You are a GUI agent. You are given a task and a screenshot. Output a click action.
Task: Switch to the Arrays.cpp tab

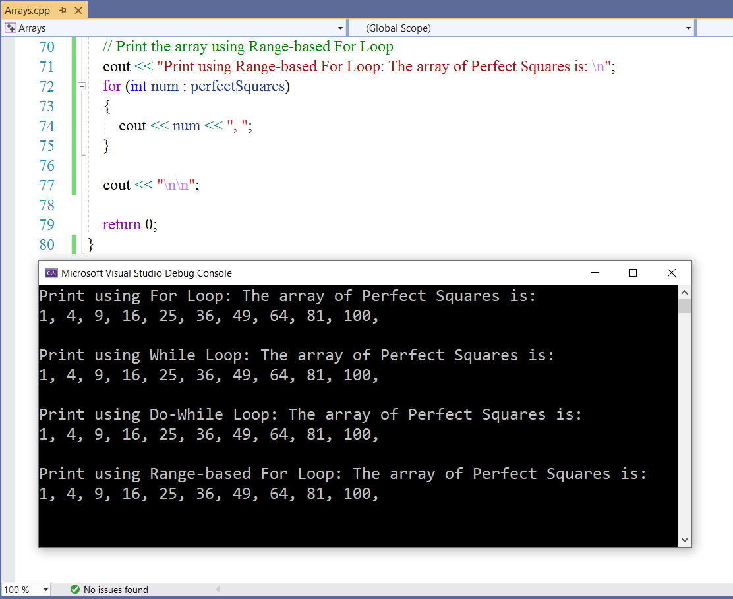coord(27,11)
